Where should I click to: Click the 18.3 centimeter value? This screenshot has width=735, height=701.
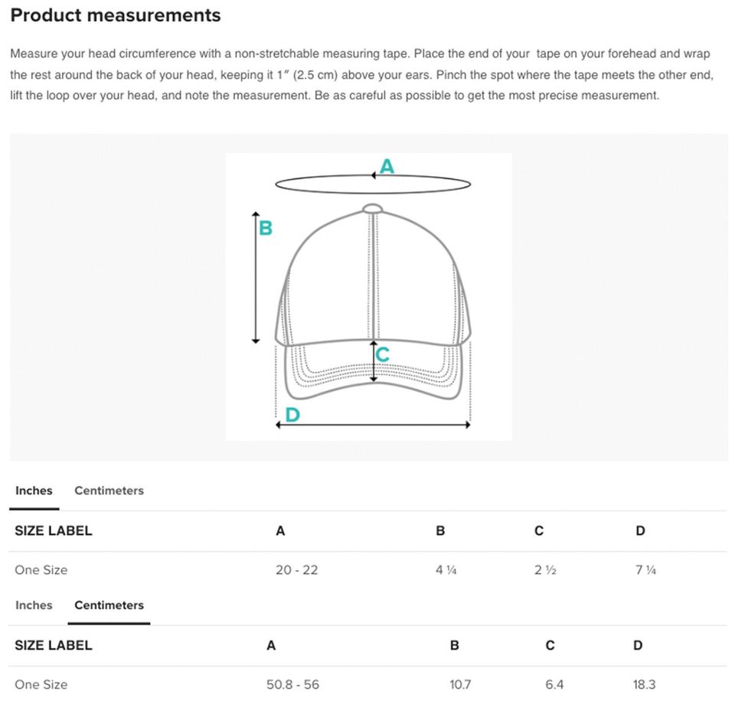[644, 684]
